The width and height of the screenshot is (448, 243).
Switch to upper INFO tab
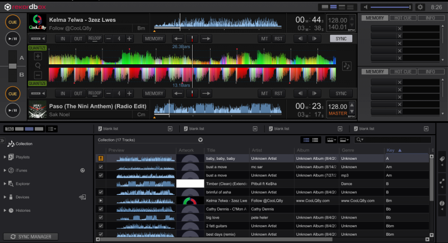430,18
